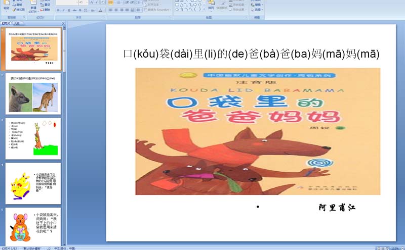Open the Select (选择) menu
Image resolution: width=405 pixels, height=250 pixels.
pos(257,10)
